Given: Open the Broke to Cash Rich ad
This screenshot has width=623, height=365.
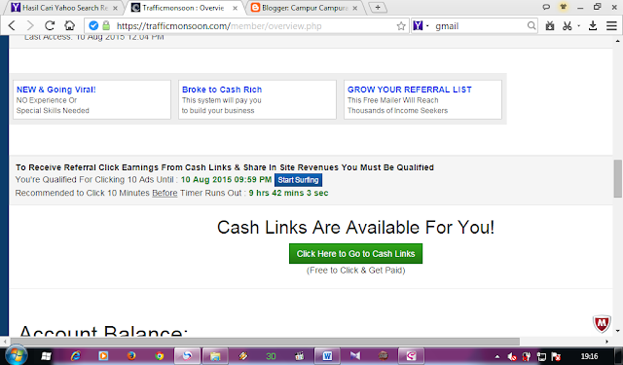Looking at the screenshot, I should point(222,90).
